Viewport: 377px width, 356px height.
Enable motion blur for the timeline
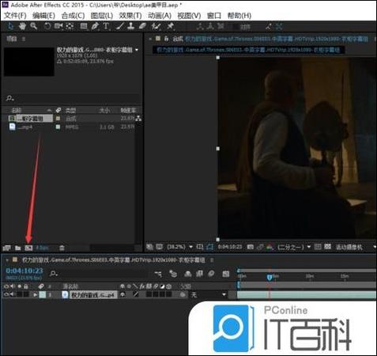click(211, 274)
